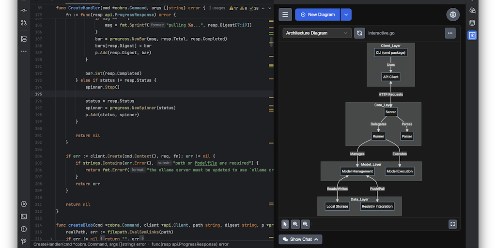The width and height of the screenshot is (496, 248).
Task: Expand the Show Chat panel
Action: coord(300,239)
